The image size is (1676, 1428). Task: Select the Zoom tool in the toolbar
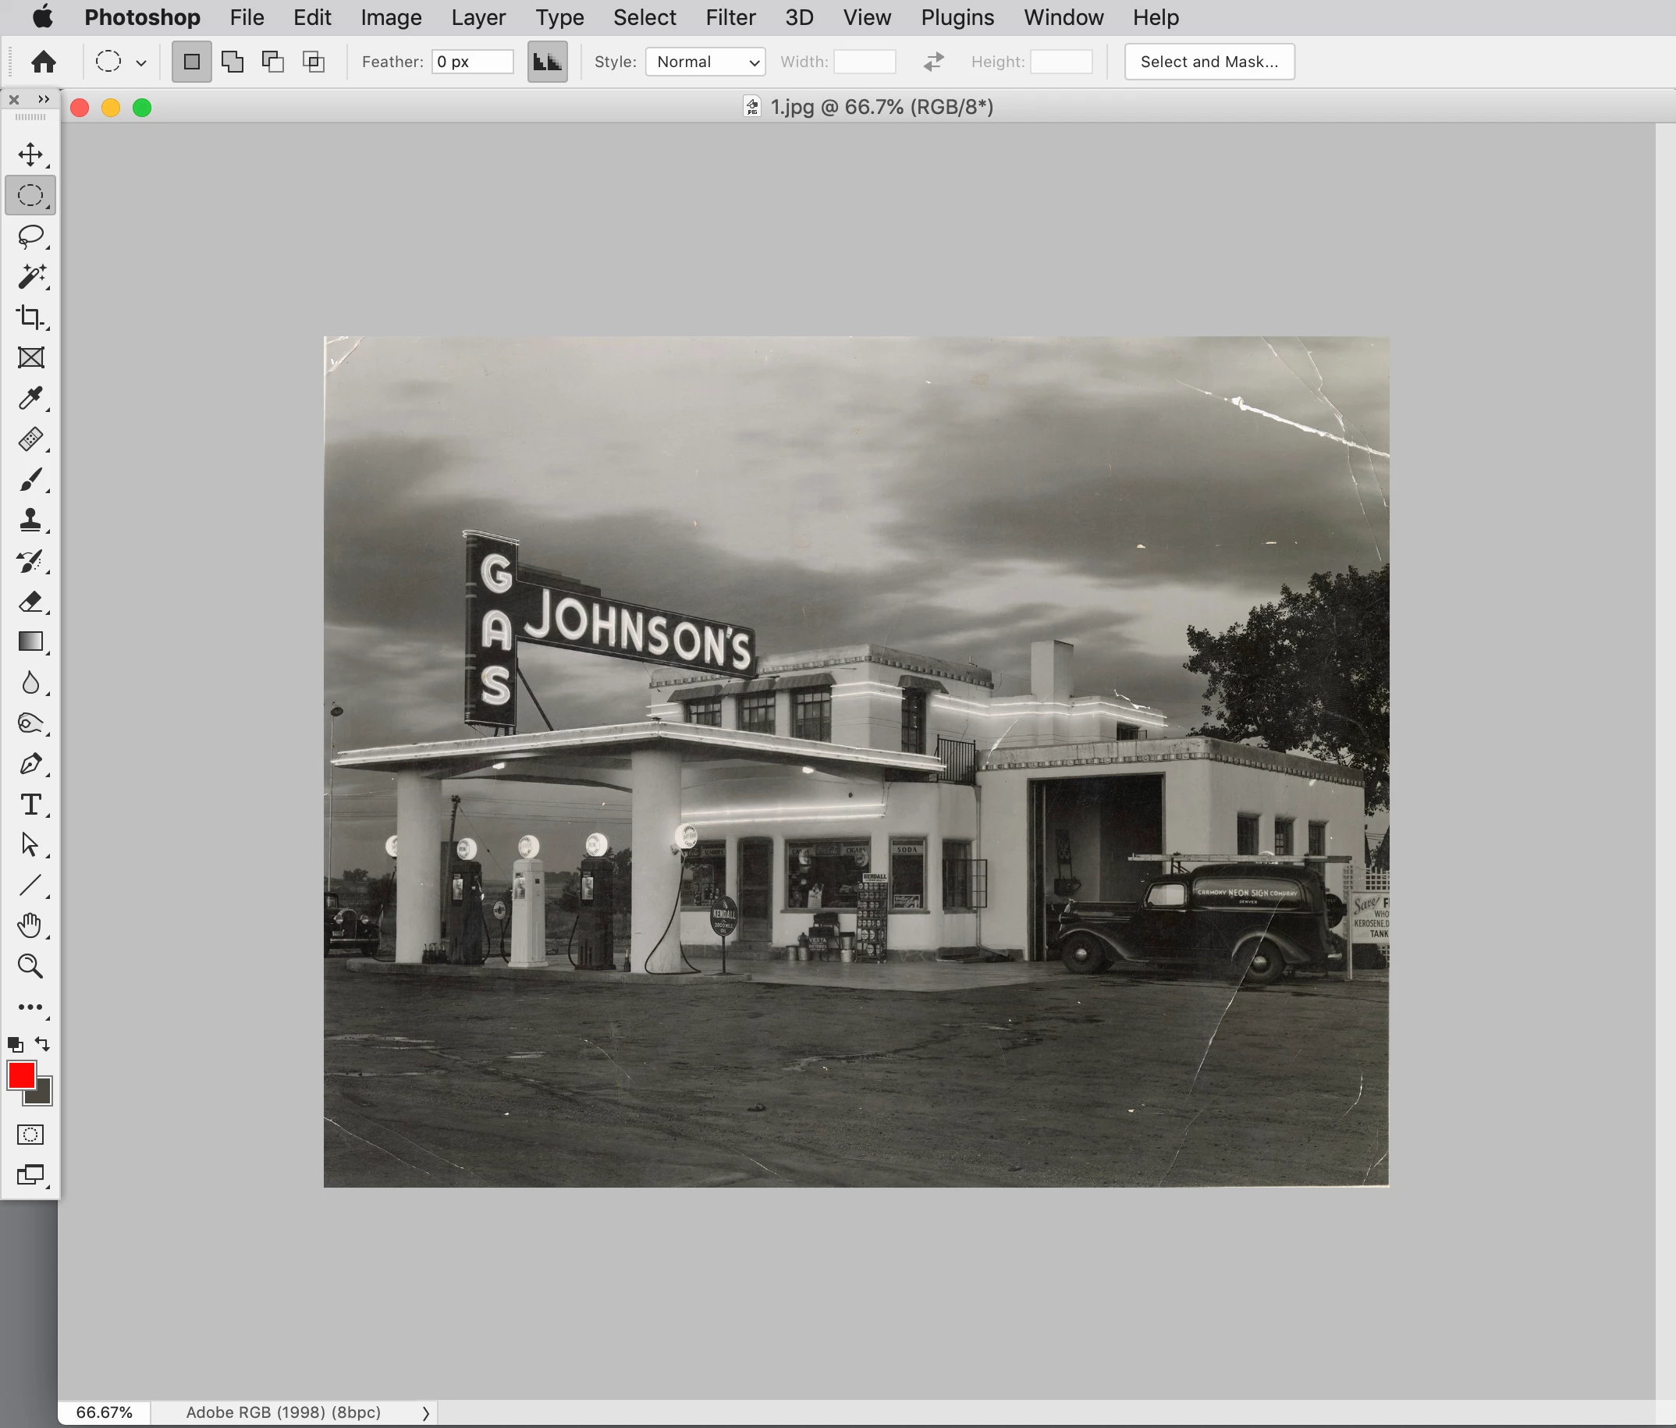(30, 966)
